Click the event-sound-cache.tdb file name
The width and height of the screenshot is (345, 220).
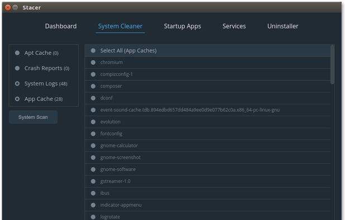click(x=190, y=110)
